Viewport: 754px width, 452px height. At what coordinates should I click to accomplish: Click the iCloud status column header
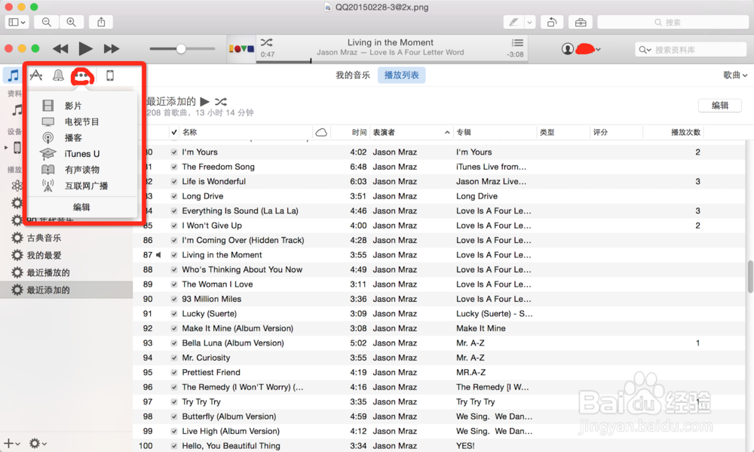point(321,132)
